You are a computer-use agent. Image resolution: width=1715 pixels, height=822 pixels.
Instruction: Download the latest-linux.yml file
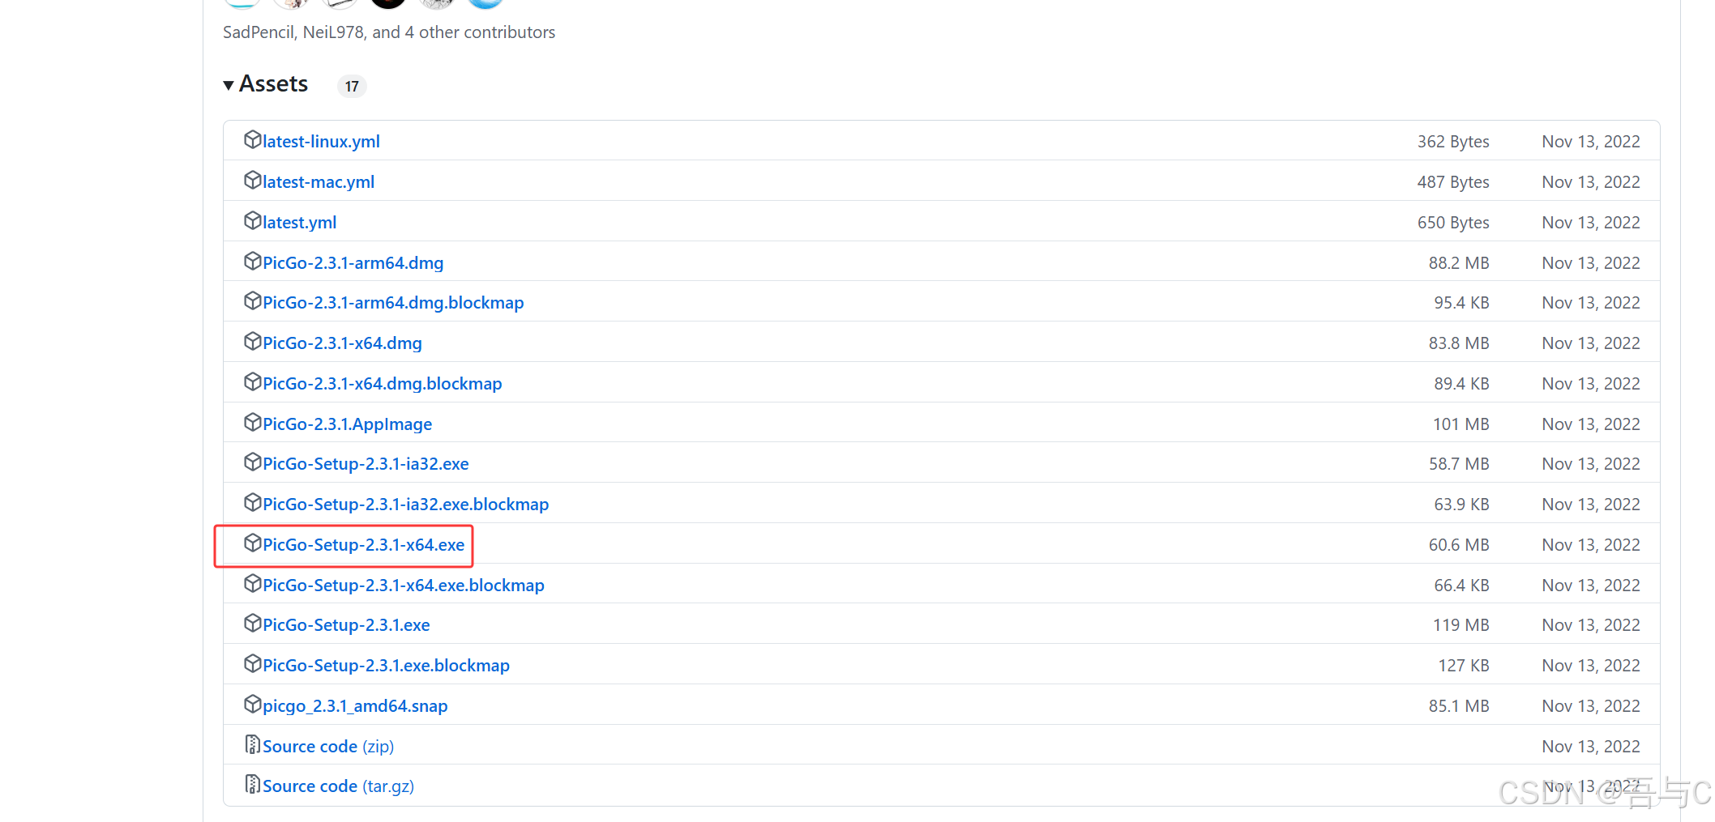pyautogui.click(x=321, y=142)
